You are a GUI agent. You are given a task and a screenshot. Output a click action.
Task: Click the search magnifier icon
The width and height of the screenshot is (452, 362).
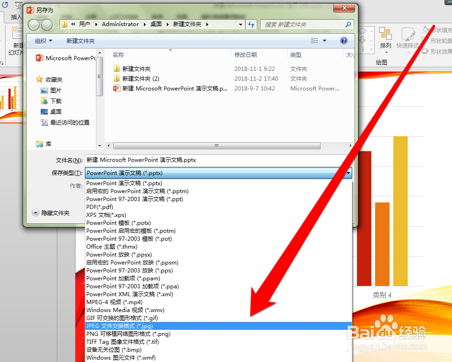(348, 25)
